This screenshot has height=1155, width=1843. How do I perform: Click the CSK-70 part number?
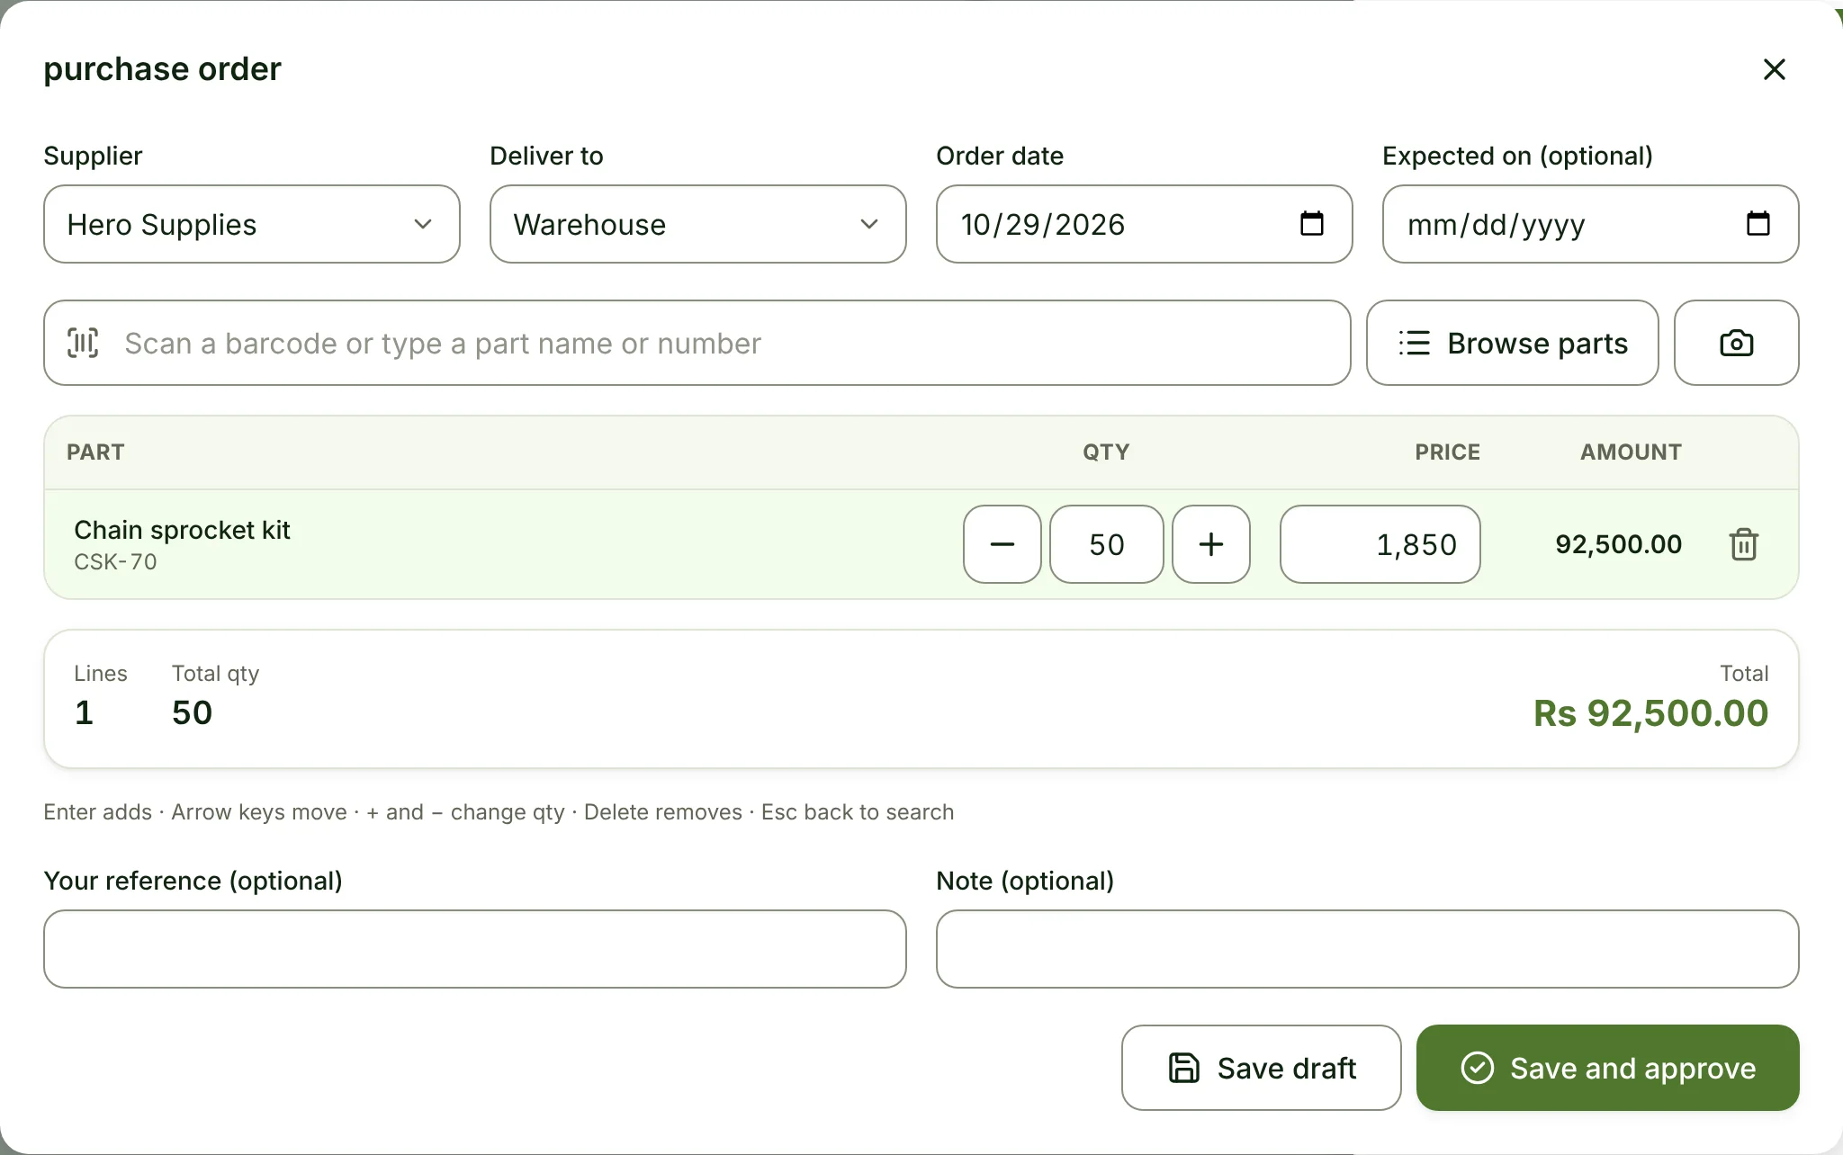point(115,562)
